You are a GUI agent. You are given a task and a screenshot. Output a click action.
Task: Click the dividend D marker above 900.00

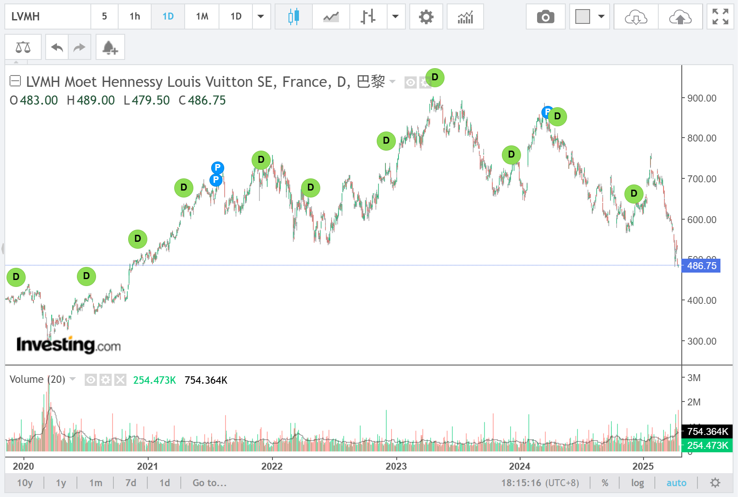(435, 78)
